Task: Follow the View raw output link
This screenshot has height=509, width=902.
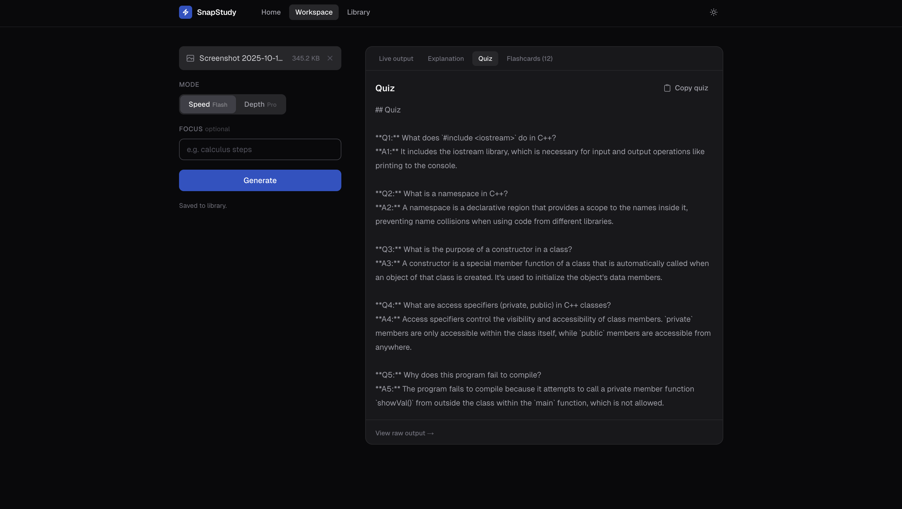Action: (404, 433)
